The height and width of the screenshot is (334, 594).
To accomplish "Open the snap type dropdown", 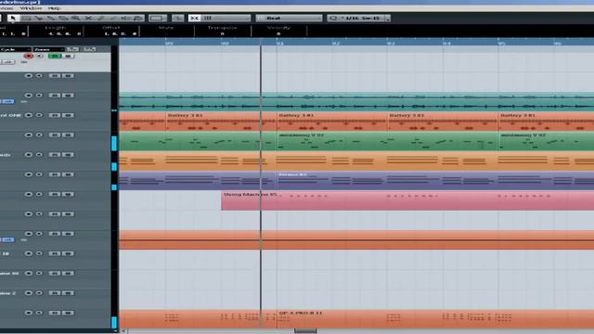I will [x=226, y=18].
